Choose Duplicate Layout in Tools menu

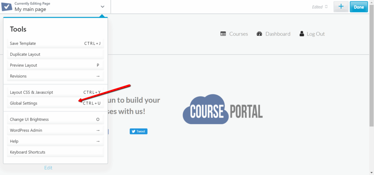55,54
